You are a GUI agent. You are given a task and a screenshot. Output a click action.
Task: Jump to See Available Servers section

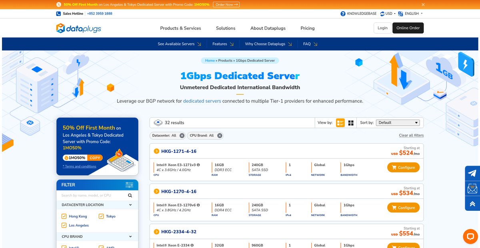[x=180, y=44]
